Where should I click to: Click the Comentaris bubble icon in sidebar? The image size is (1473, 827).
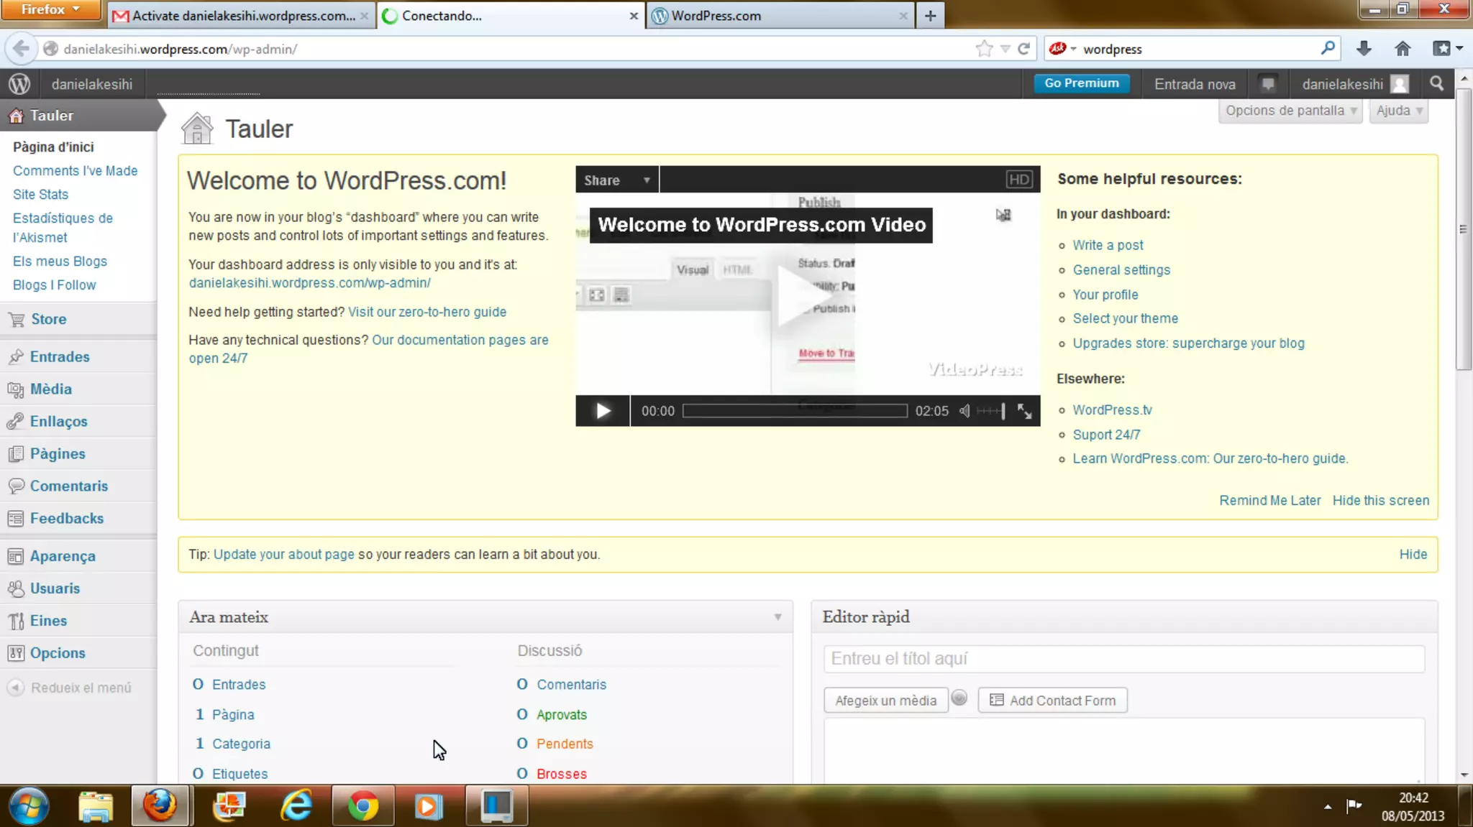tap(16, 486)
